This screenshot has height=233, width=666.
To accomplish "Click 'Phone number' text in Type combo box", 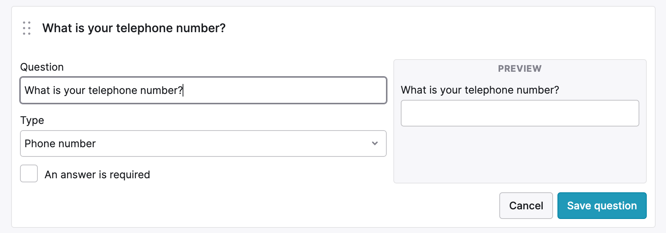I will point(60,143).
